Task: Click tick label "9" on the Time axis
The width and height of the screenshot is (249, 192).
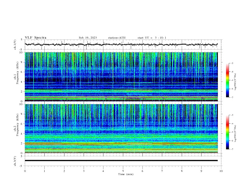Action: coord(201,171)
